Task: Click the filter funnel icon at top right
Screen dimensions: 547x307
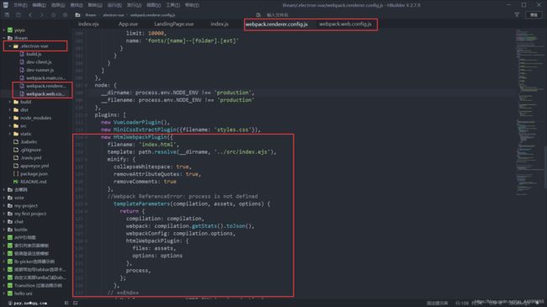Action: point(517,14)
